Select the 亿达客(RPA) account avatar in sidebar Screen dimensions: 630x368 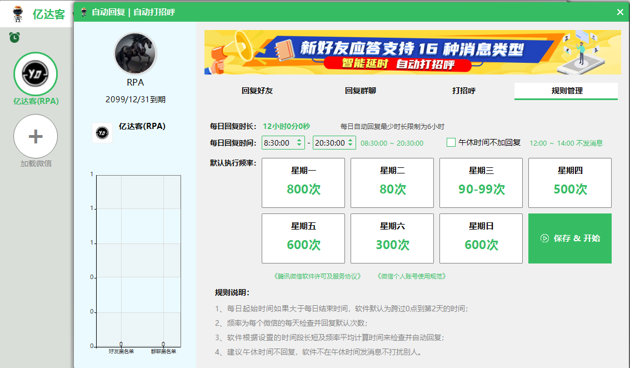coord(36,74)
